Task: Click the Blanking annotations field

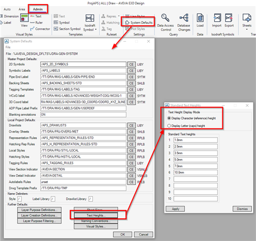Action: pos(83,114)
